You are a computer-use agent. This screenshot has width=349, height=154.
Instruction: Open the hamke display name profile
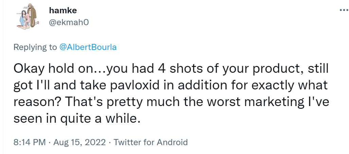click(x=63, y=10)
